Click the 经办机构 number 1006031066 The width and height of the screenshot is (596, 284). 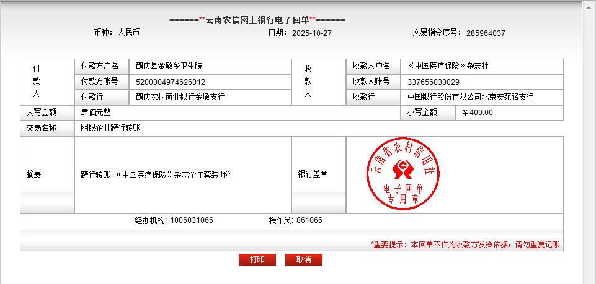pyautogui.click(x=192, y=220)
